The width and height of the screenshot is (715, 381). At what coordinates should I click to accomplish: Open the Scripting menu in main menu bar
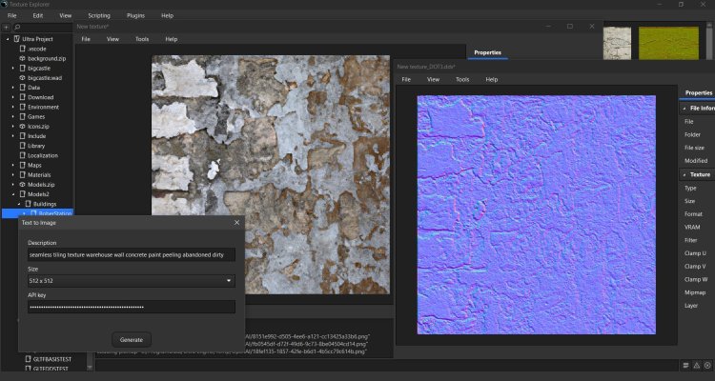pyautogui.click(x=98, y=16)
